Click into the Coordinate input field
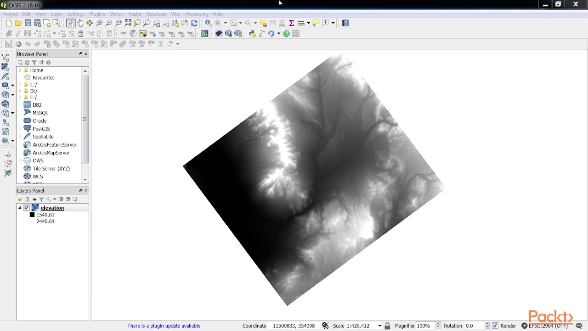Image resolution: width=588 pixels, height=331 pixels. (x=294, y=325)
